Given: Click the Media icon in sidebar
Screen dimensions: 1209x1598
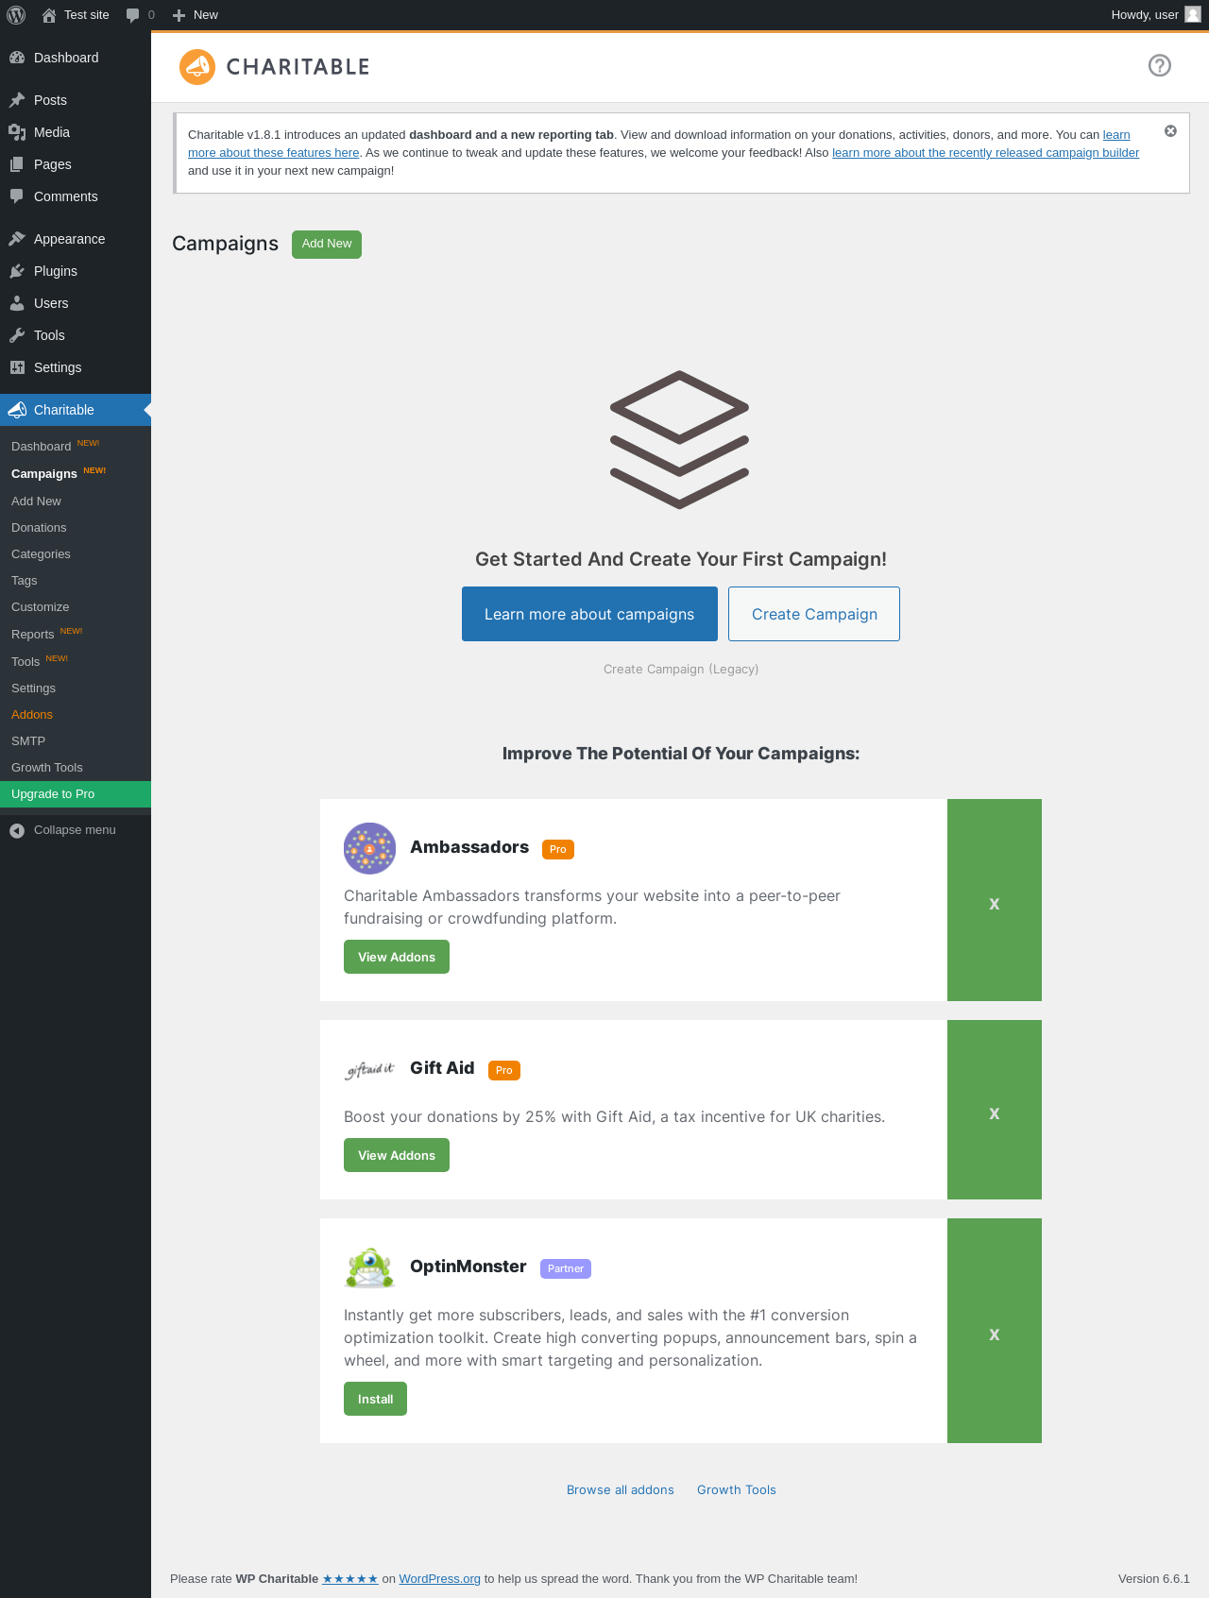Looking at the screenshot, I should [17, 132].
